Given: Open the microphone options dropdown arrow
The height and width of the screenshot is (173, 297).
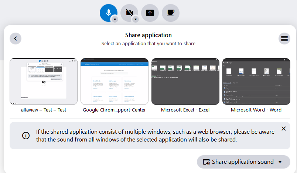Looking at the screenshot, I should [x=115, y=19].
